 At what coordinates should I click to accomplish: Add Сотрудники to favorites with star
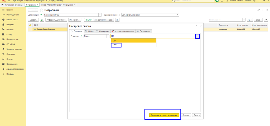41,10
